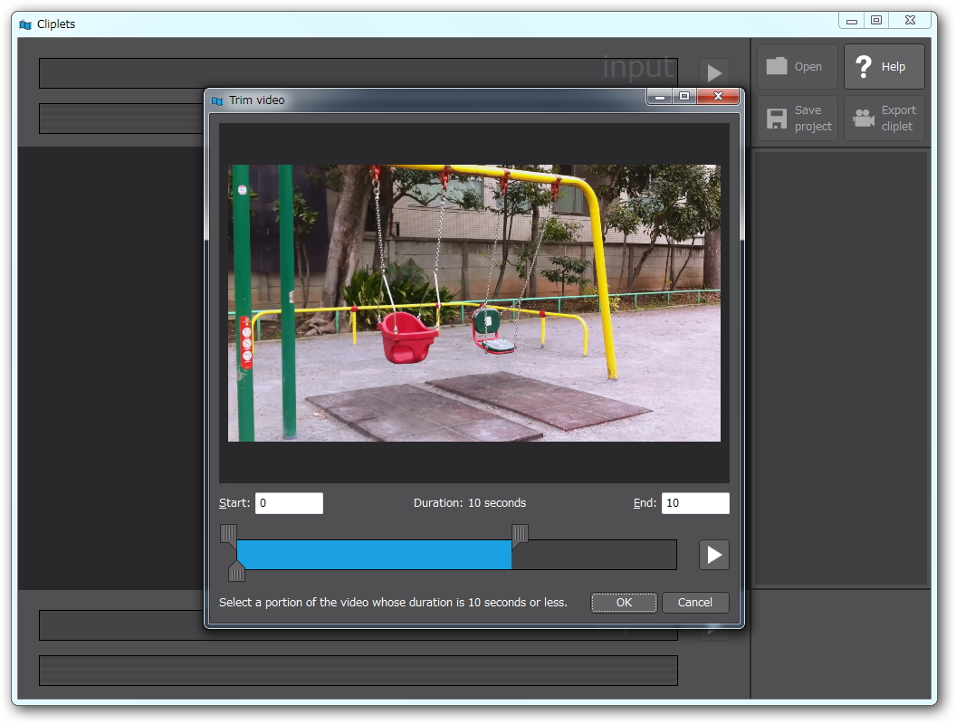The image size is (956, 724).
Task: Click the bottom layer timeline bar in Cliplets window
Action: click(358, 671)
